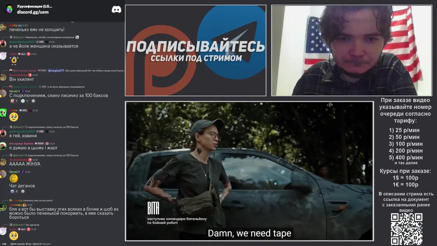
Task: Click the '5) 400 р/мин' tariff line
Action: coord(406,158)
